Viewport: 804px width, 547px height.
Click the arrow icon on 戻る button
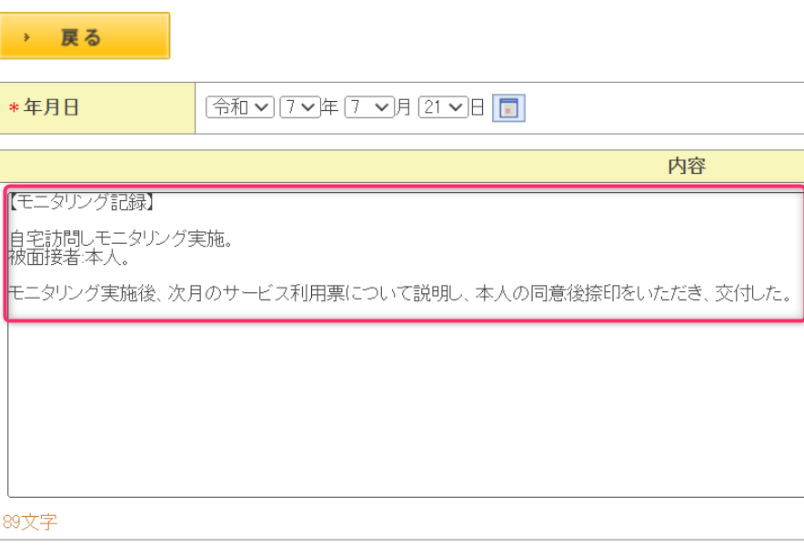(x=28, y=37)
